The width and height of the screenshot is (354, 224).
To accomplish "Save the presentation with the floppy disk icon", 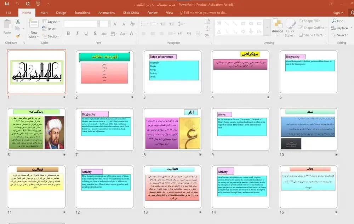I will click(x=7, y=4).
